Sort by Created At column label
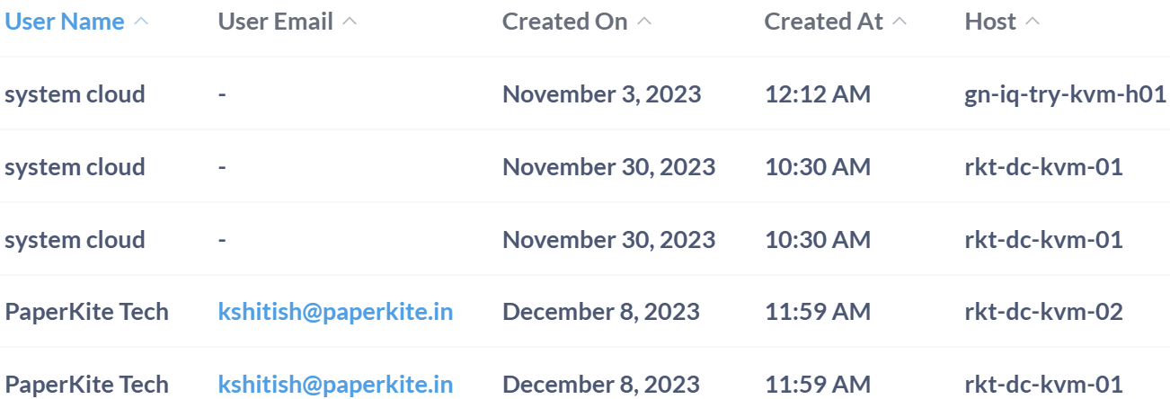 click(824, 22)
